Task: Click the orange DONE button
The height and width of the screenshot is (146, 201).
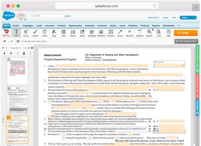Action: tap(183, 33)
